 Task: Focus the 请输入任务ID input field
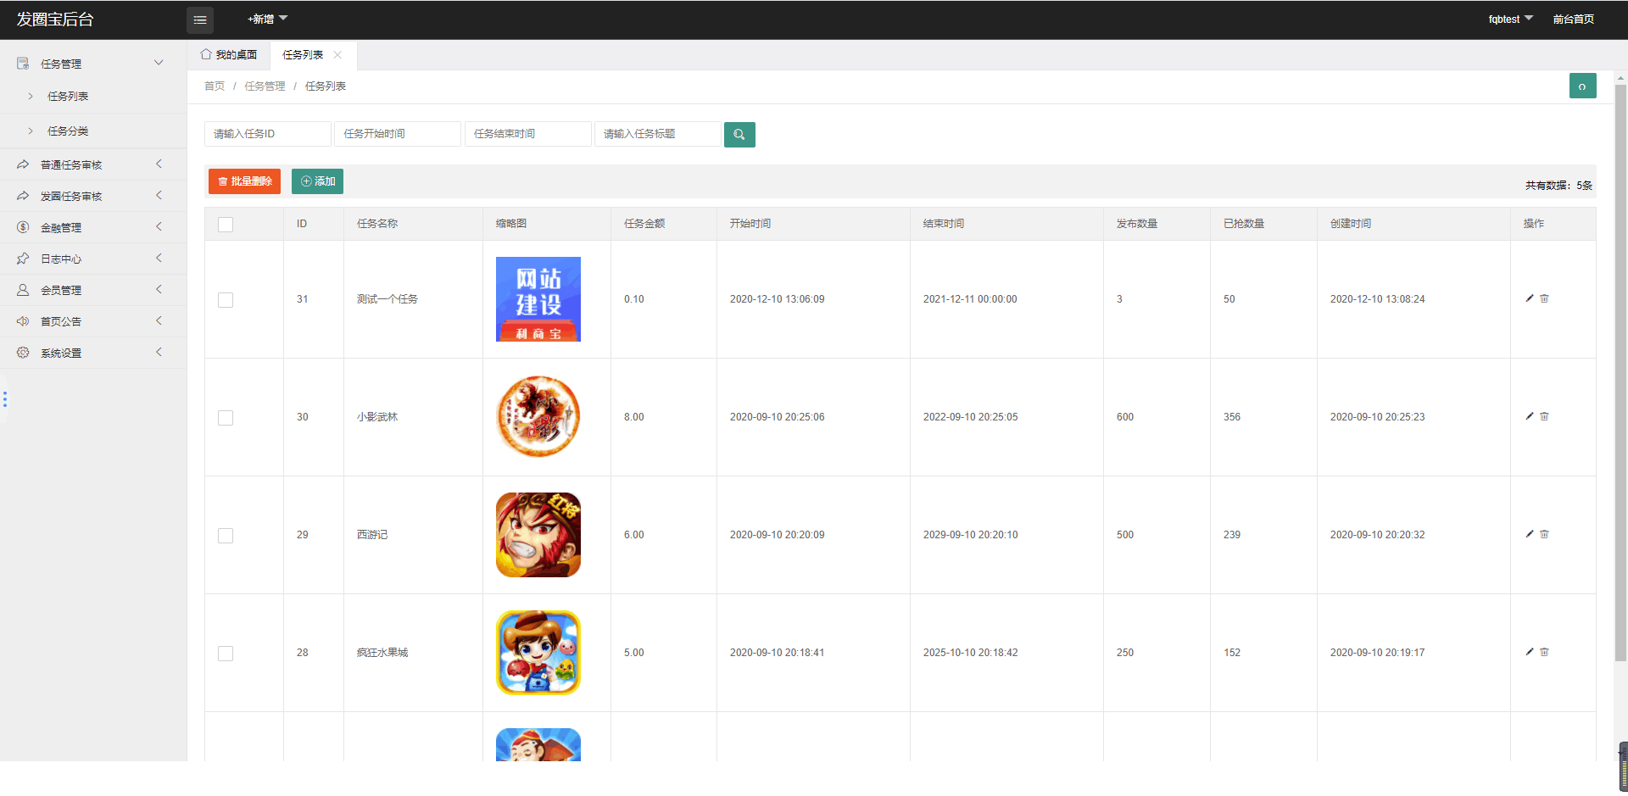268,134
